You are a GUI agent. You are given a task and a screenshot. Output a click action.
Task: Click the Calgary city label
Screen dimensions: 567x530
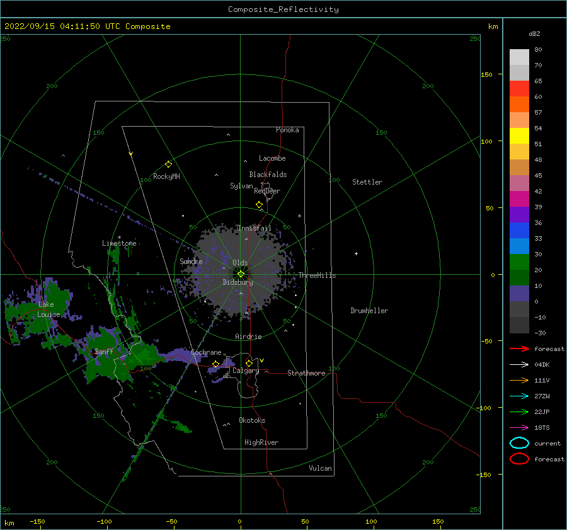tap(246, 371)
